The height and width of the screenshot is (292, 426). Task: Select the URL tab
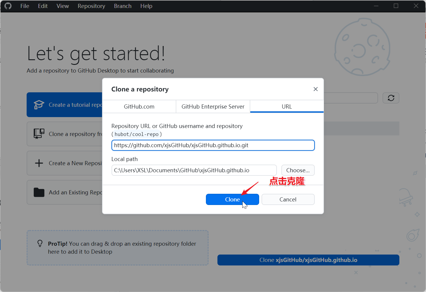(287, 106)
